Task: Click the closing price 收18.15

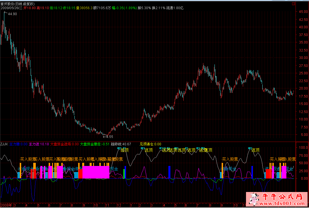Action: (x=69, y=8)
